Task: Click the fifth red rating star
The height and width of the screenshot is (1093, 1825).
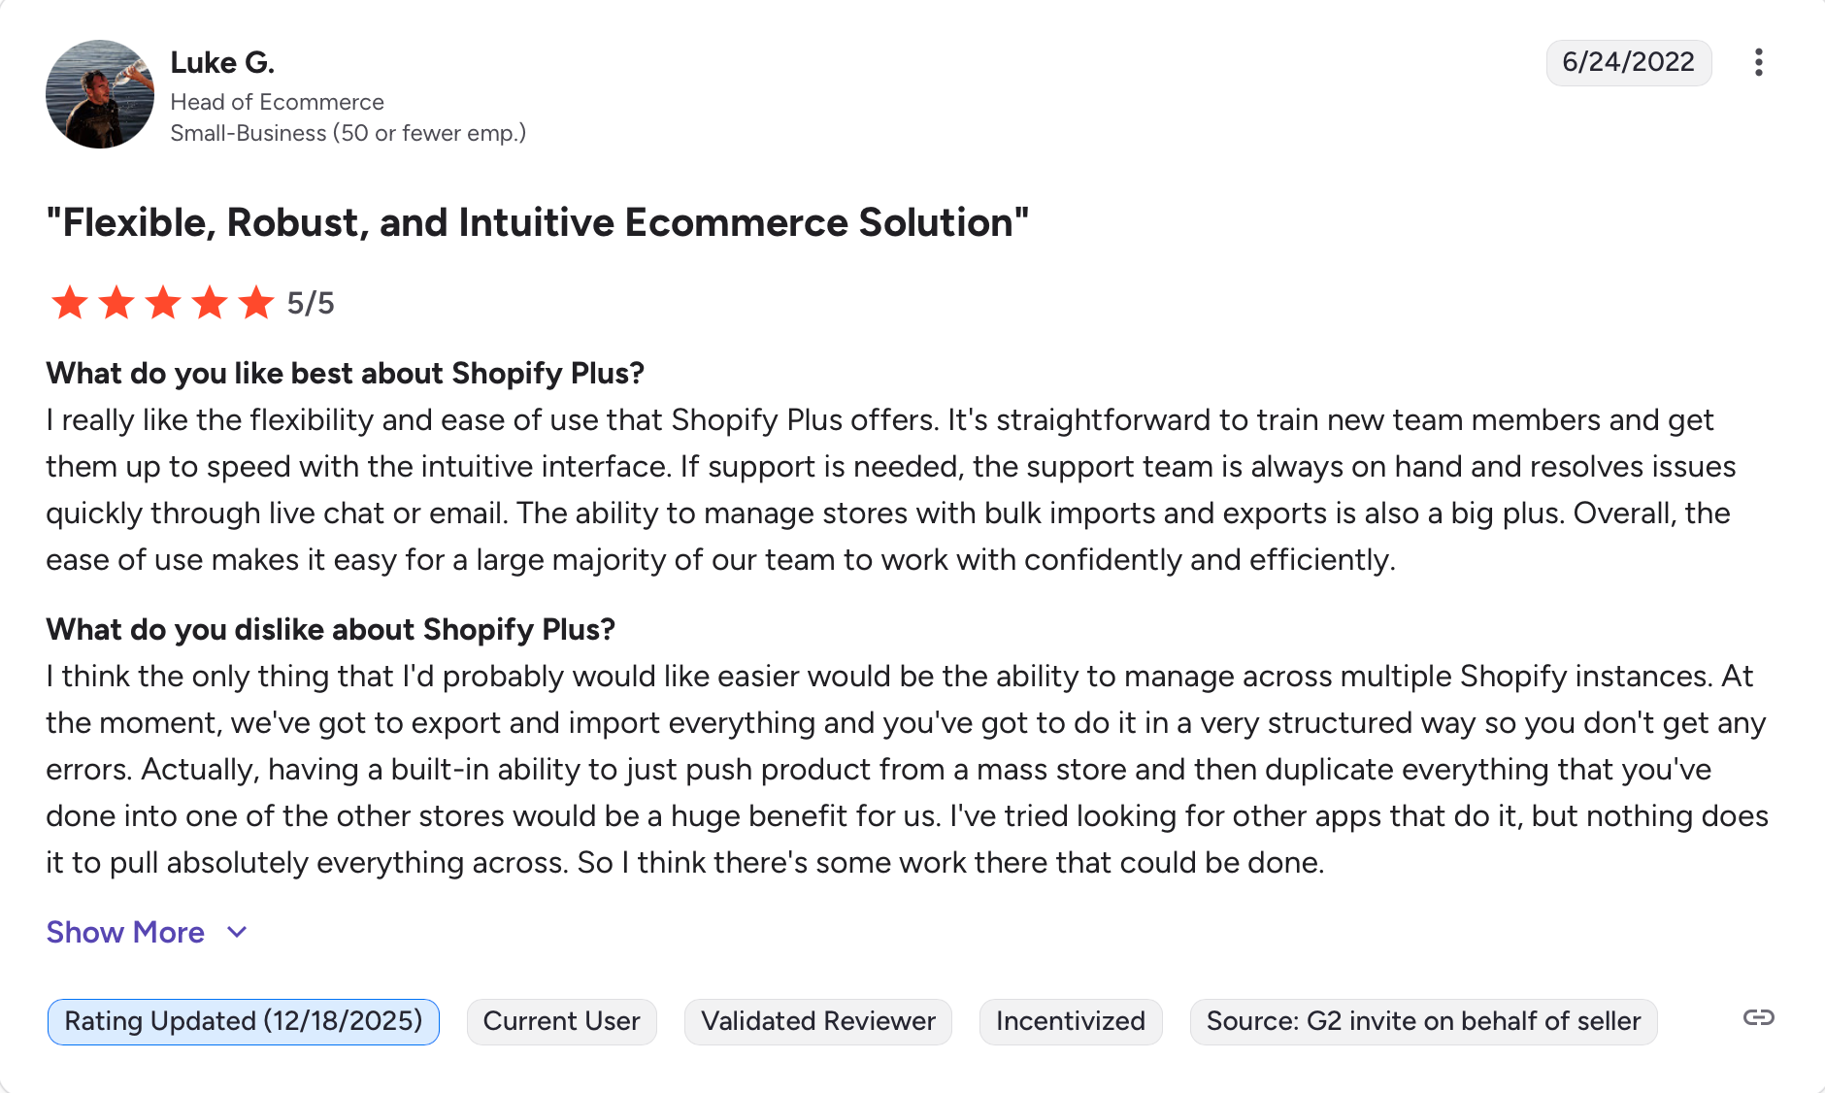Action: (x=256, y=303)
